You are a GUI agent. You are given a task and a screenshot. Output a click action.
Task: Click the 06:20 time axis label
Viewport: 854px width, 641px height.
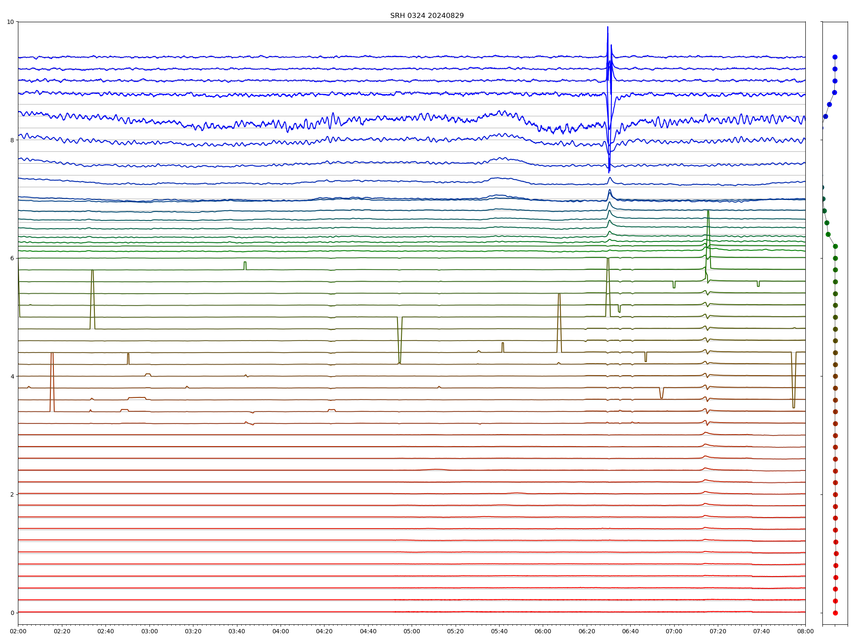tap(587, 631)
